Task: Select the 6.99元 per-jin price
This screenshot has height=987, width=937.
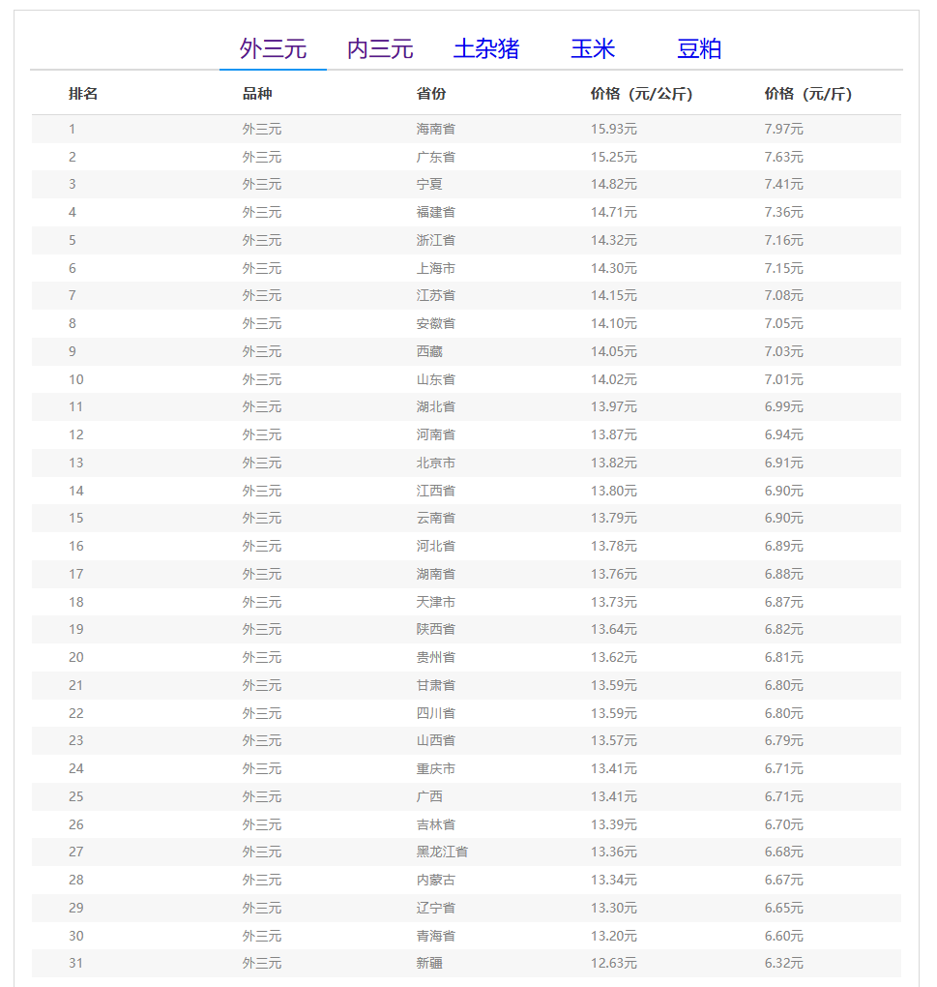Action: coord(784,406)
